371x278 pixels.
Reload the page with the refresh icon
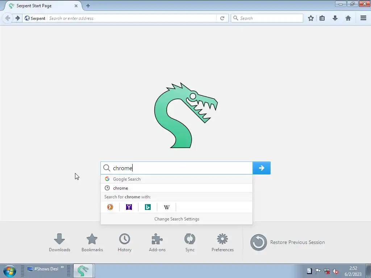(x=222, y=18)
